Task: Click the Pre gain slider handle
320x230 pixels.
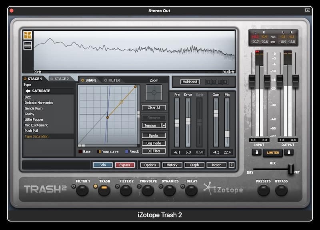Action: (x=177, y=123)
